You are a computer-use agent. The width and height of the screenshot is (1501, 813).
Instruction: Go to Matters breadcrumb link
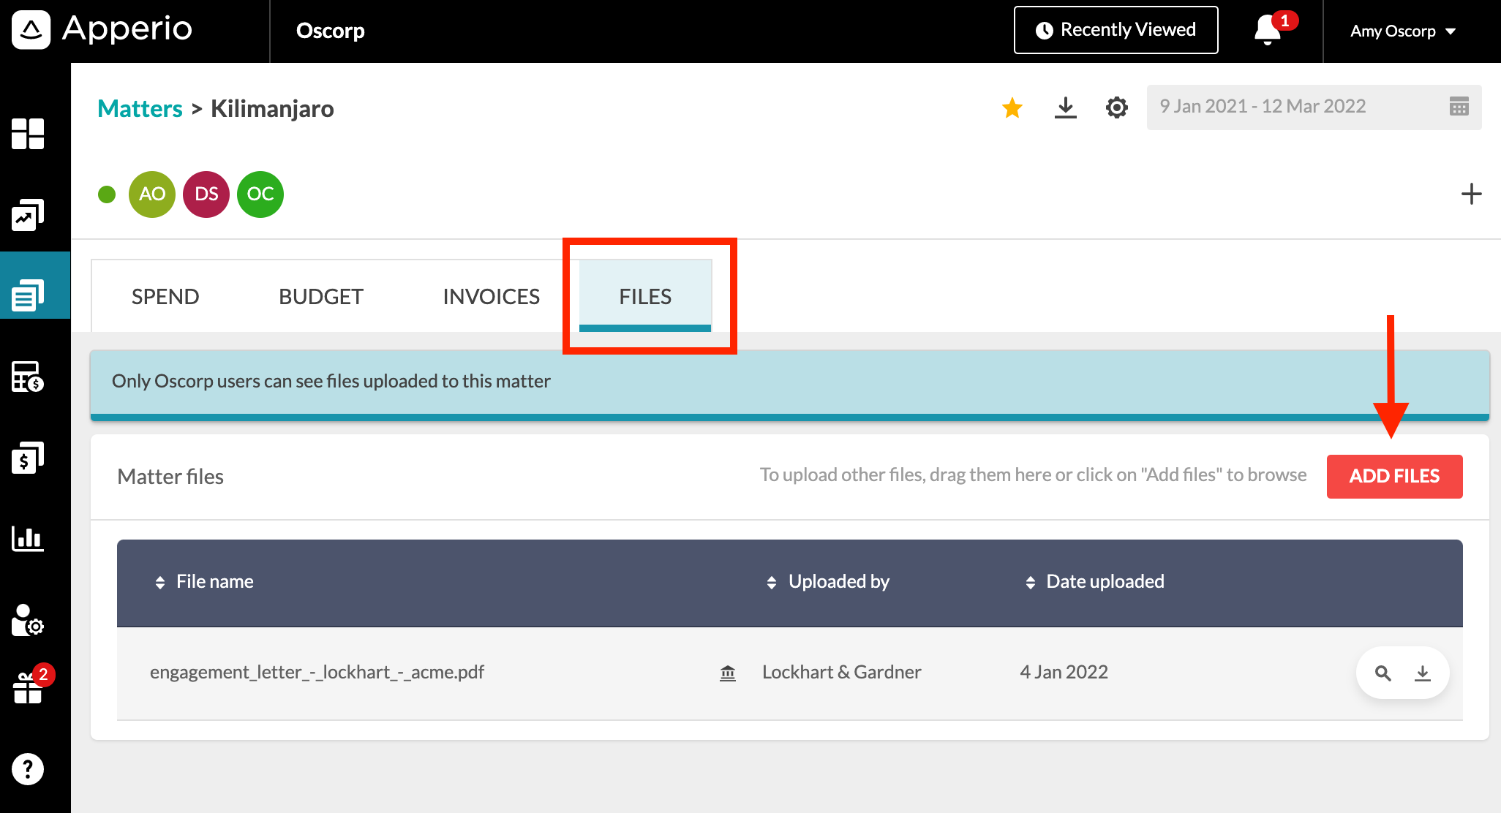(x=140, y=108)
